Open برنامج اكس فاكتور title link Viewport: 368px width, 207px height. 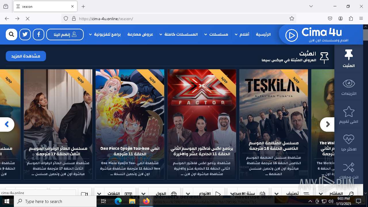click(202, 151)
